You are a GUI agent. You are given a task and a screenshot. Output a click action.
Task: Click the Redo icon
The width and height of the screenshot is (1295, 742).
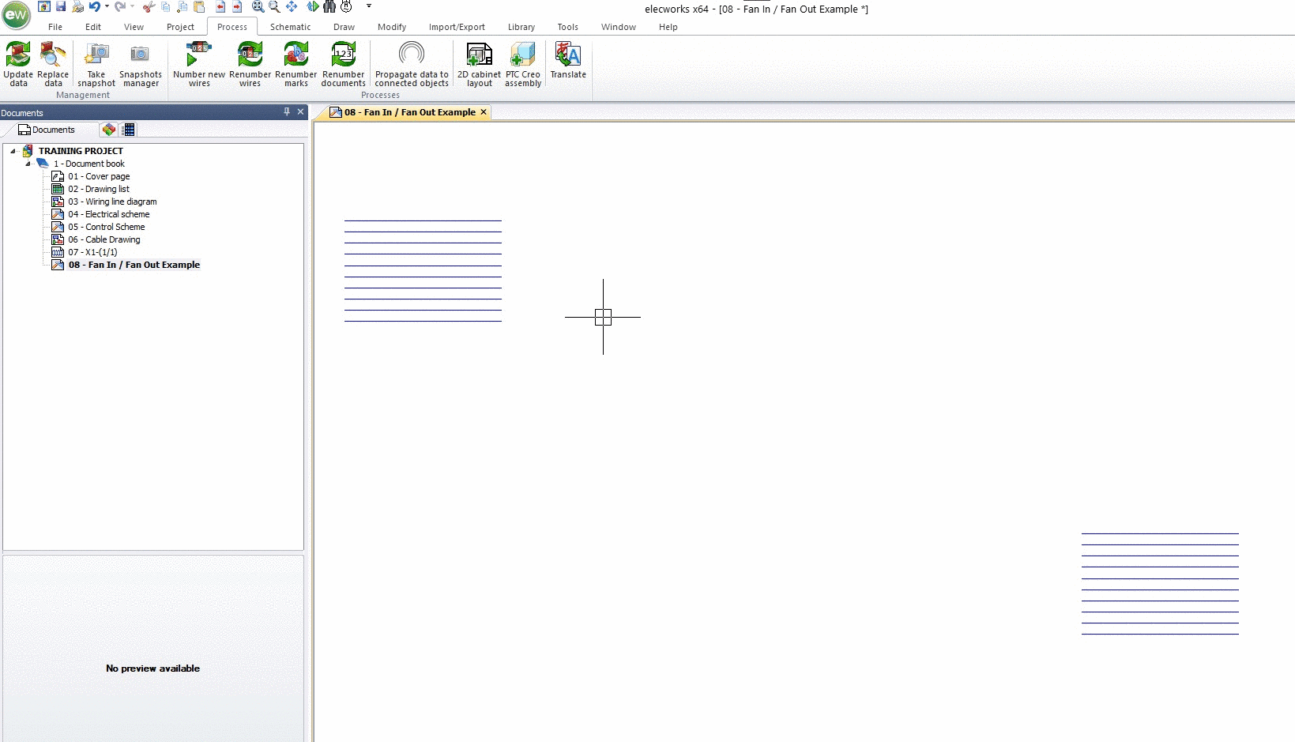point(120,6)
